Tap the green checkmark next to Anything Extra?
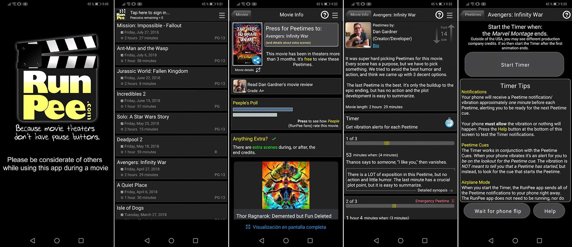Screen dimensions: 572x247 [x=274, y=139]
